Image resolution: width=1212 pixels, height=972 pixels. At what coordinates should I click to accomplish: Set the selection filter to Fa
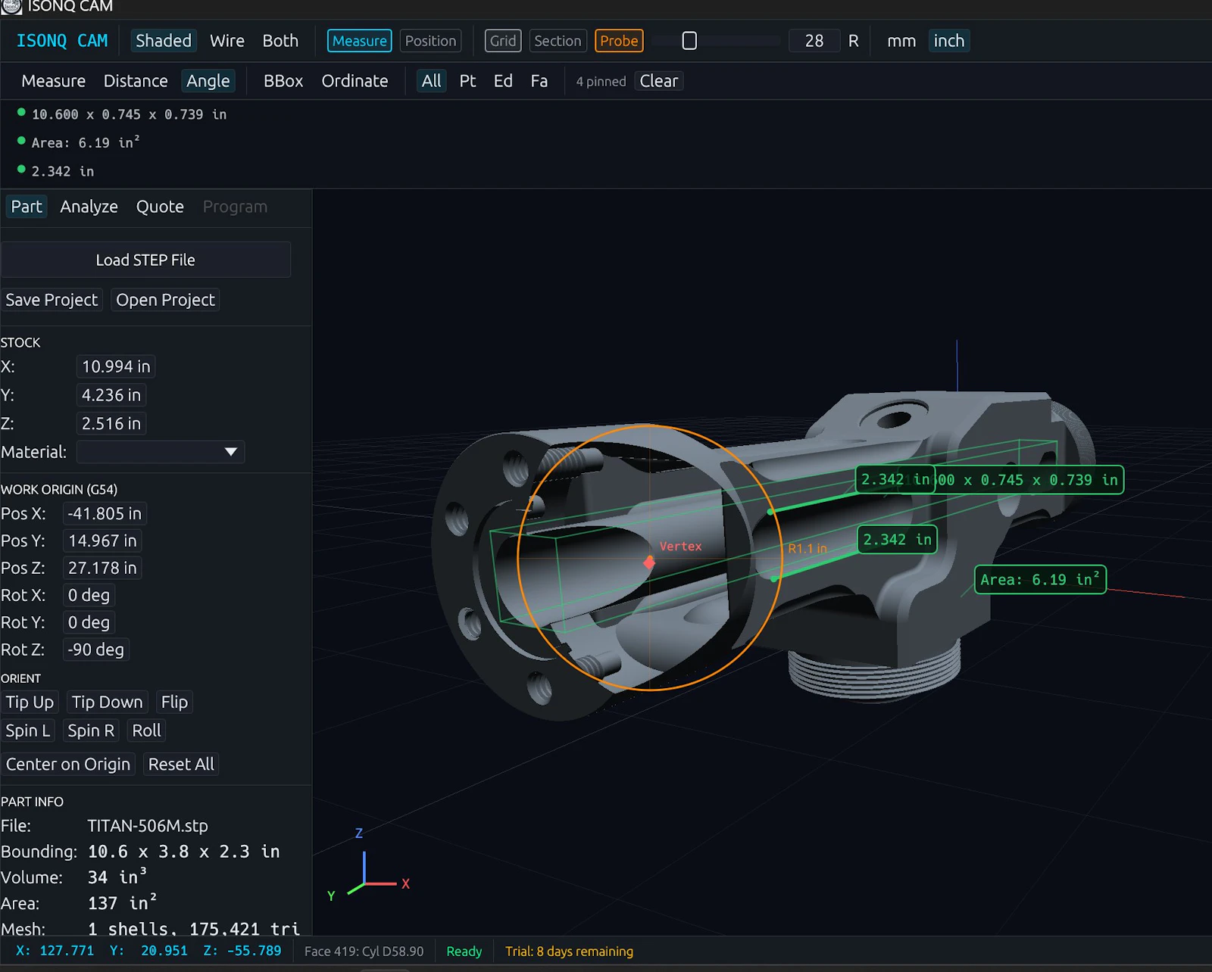tap(539, 81)
